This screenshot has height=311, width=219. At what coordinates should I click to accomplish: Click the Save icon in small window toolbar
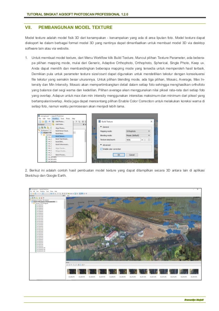coord(46,122)
